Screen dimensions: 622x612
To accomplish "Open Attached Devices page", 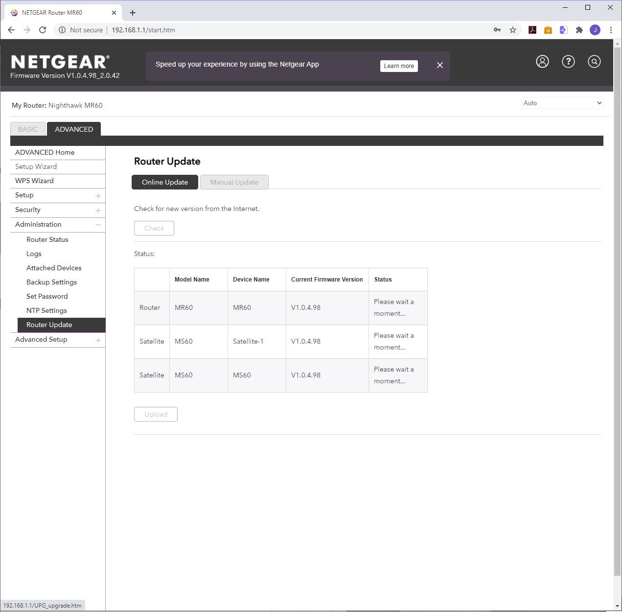I will point(54,268).
